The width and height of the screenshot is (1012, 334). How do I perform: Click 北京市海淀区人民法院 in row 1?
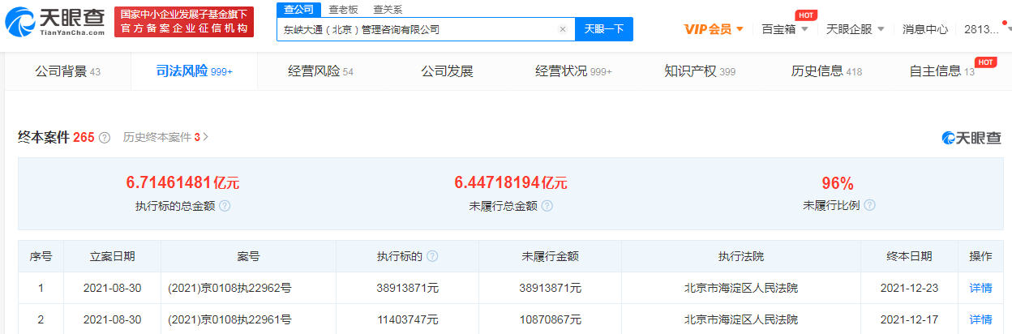click(x=740, y=287)
